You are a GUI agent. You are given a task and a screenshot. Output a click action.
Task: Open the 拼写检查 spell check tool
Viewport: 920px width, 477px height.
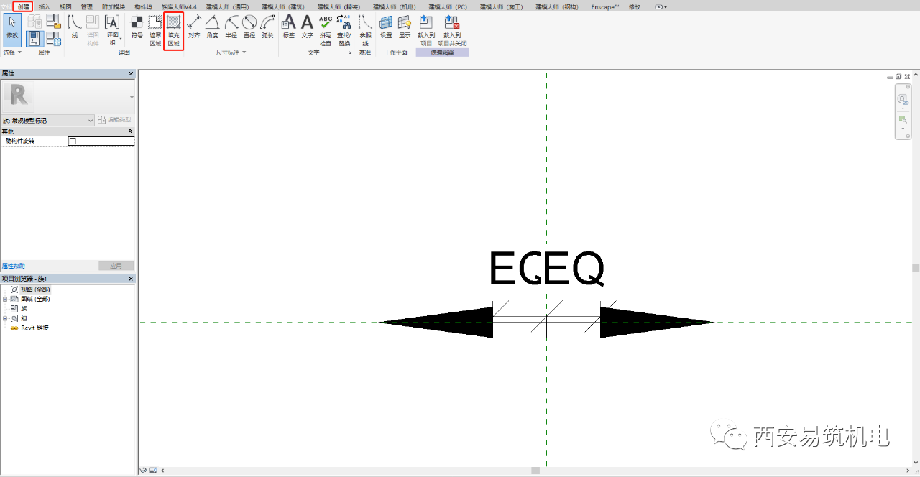(x=326, y=30)
